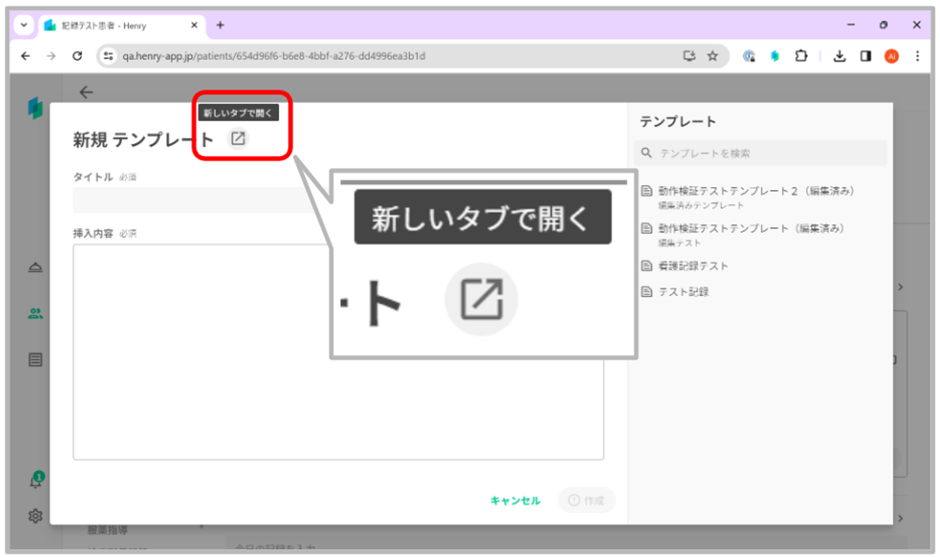Click the document list icon in sidebar
Screen dimensions: 940x557
pyautogui.click(x=35, y=360)
